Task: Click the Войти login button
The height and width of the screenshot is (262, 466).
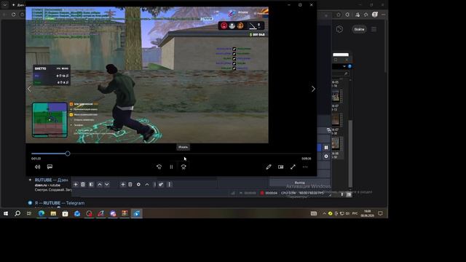Action: click(x=359, y=29)
